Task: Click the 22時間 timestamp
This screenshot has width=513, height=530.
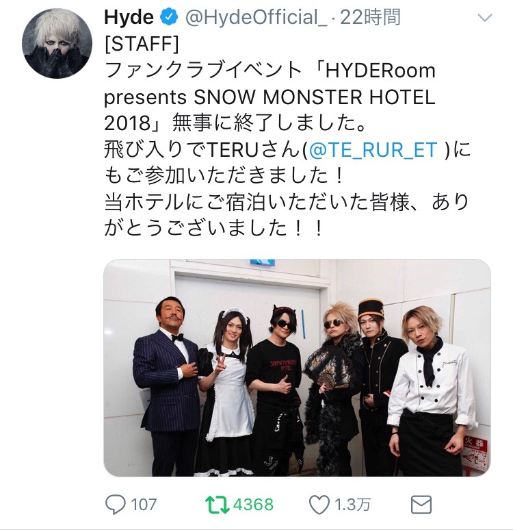Action: [370, 17]
